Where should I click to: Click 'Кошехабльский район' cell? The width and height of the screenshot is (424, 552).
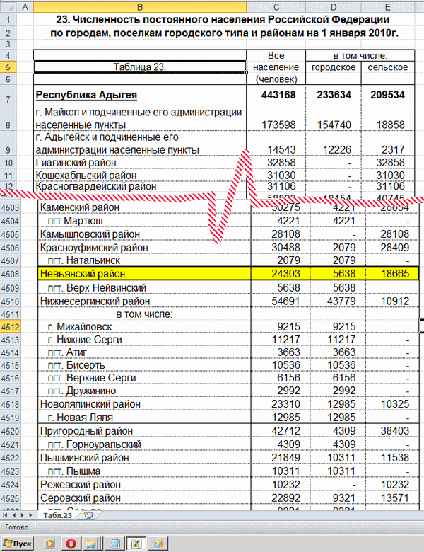click(140, 176)
